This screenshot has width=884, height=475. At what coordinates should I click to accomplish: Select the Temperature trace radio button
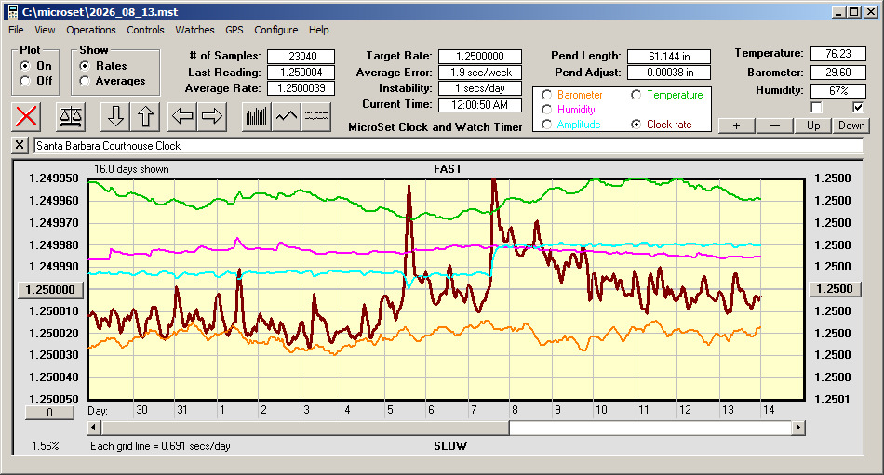pos(636,95)
